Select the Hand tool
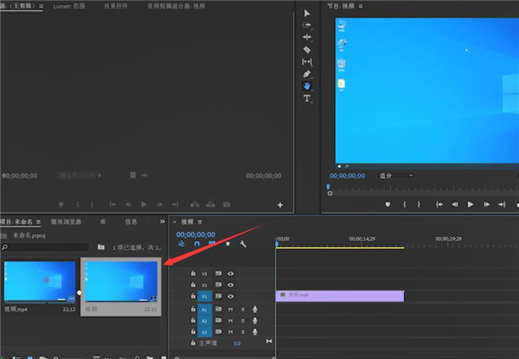The image size is (519, 359). (x=306, y=87)
